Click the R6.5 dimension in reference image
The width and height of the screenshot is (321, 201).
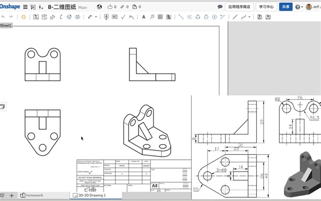tap(314, 117)
